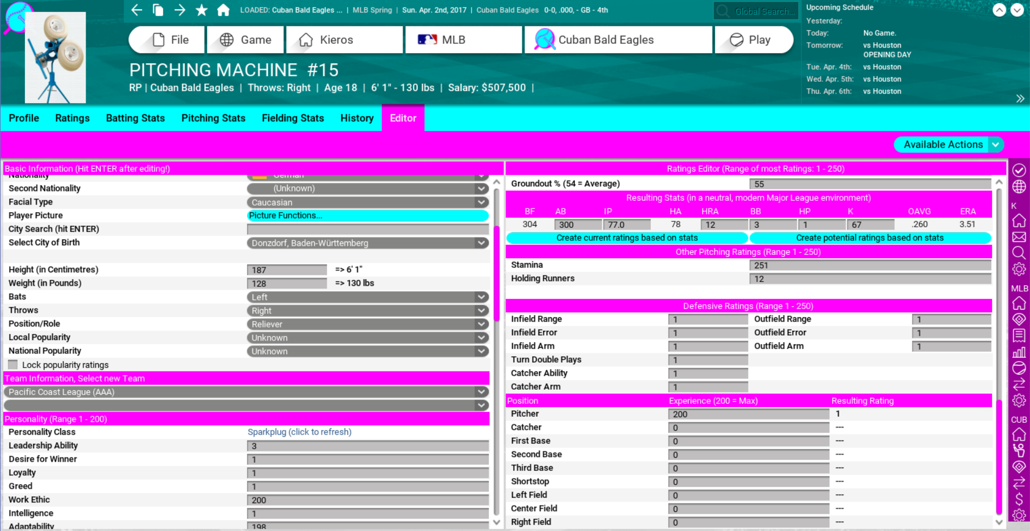Click the Groundout % input field
Viewport: 1030px width, 531px height.
870,184
